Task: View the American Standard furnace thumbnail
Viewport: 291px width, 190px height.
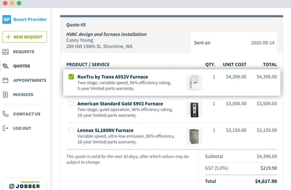Action: (194, 110)
